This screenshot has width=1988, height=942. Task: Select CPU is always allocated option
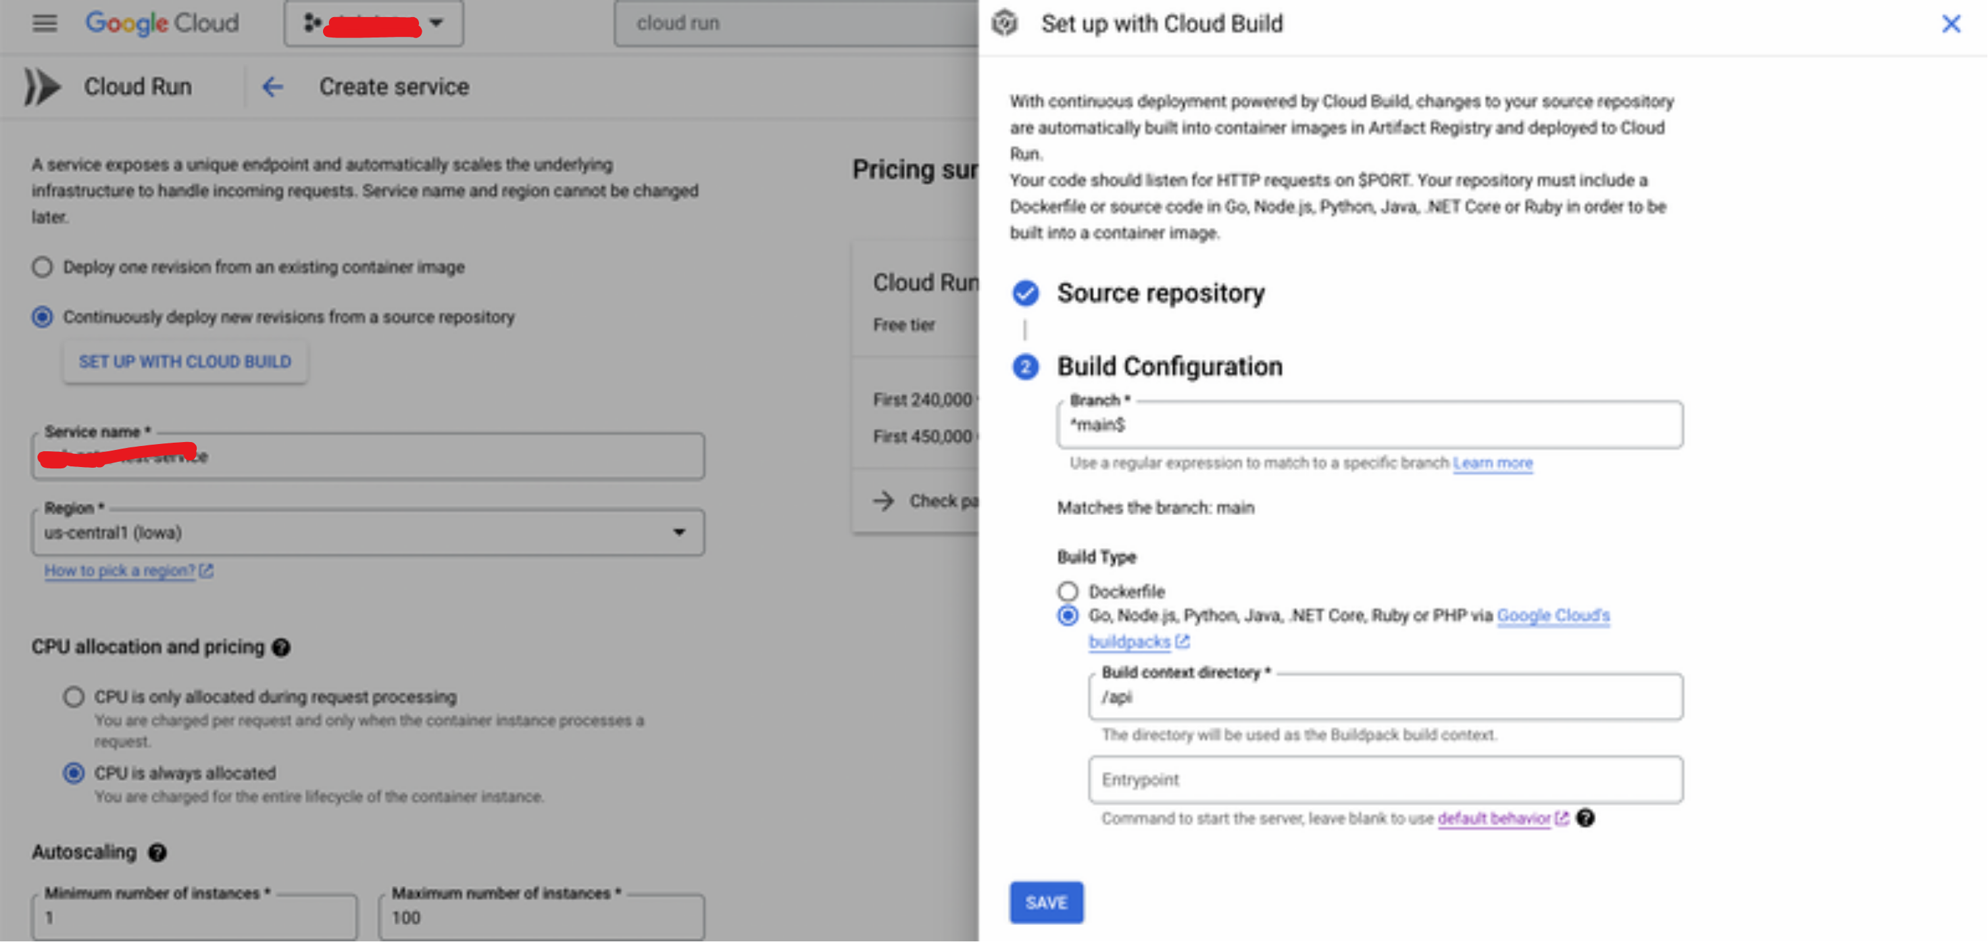click(x=74, y=773)
